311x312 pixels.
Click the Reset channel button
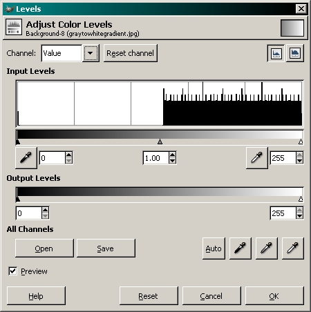coord(131,53)
